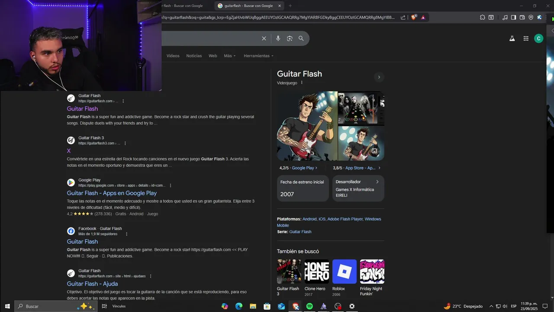554x312 pixels.
Task: Open the Google apps grid
Action: point(526,39)
